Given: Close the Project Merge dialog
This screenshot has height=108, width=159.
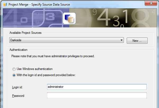Looking at the screenshot, I should tap(151, 3).
